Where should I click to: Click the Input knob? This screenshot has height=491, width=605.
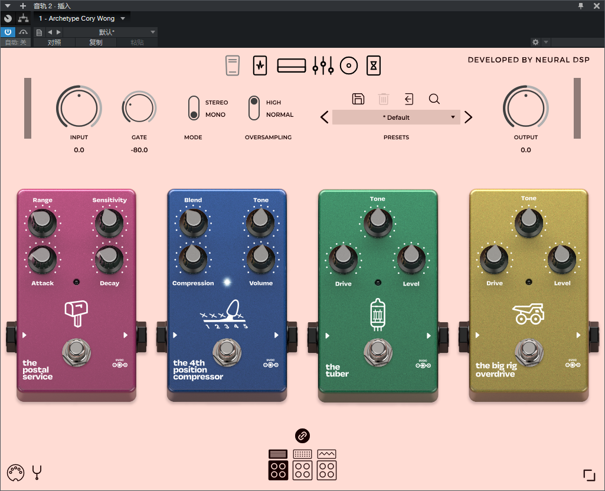pos(79,107)
